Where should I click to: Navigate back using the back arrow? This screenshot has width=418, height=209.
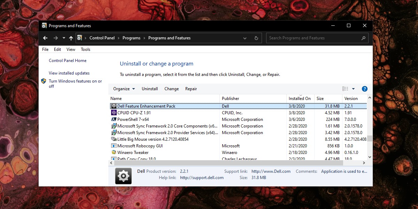tap(45, 38)
